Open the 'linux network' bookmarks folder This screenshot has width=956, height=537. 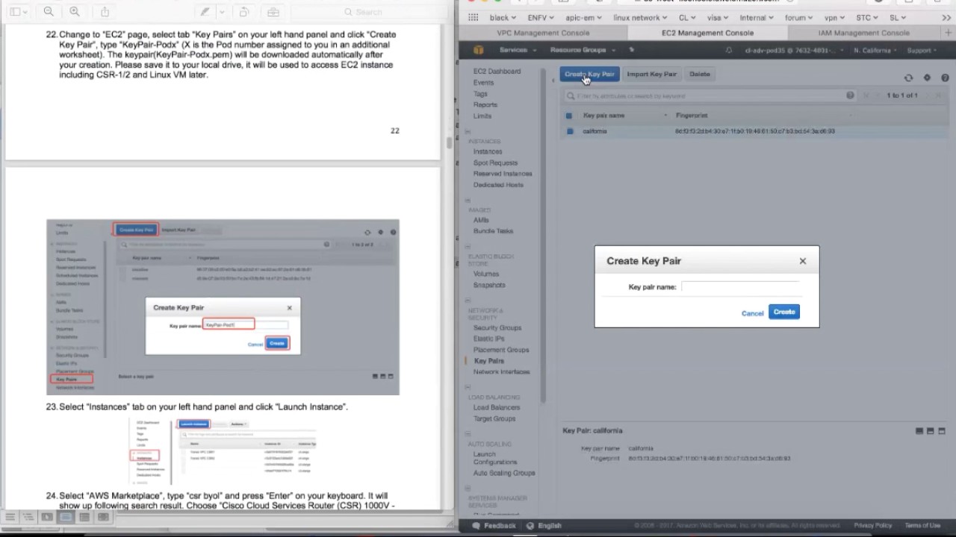click(641, 17)
